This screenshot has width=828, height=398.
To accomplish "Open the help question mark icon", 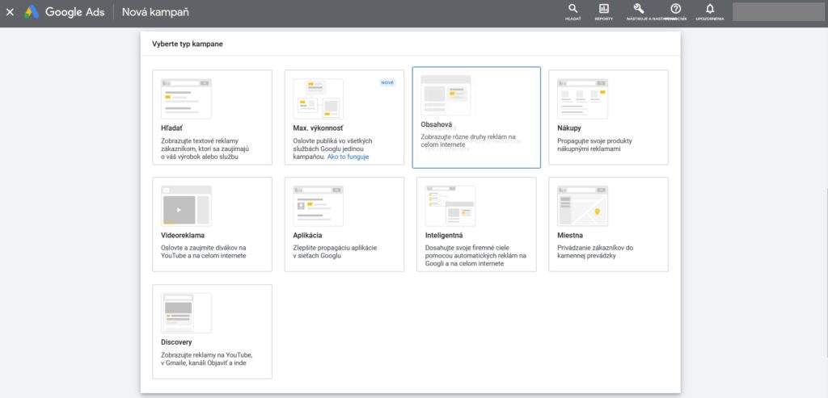I will click(x=675, y=8).
